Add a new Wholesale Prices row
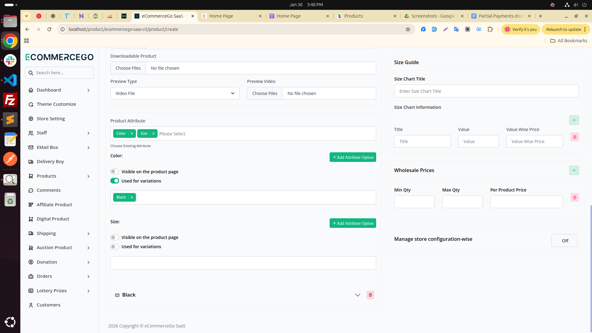 (574, 170)
